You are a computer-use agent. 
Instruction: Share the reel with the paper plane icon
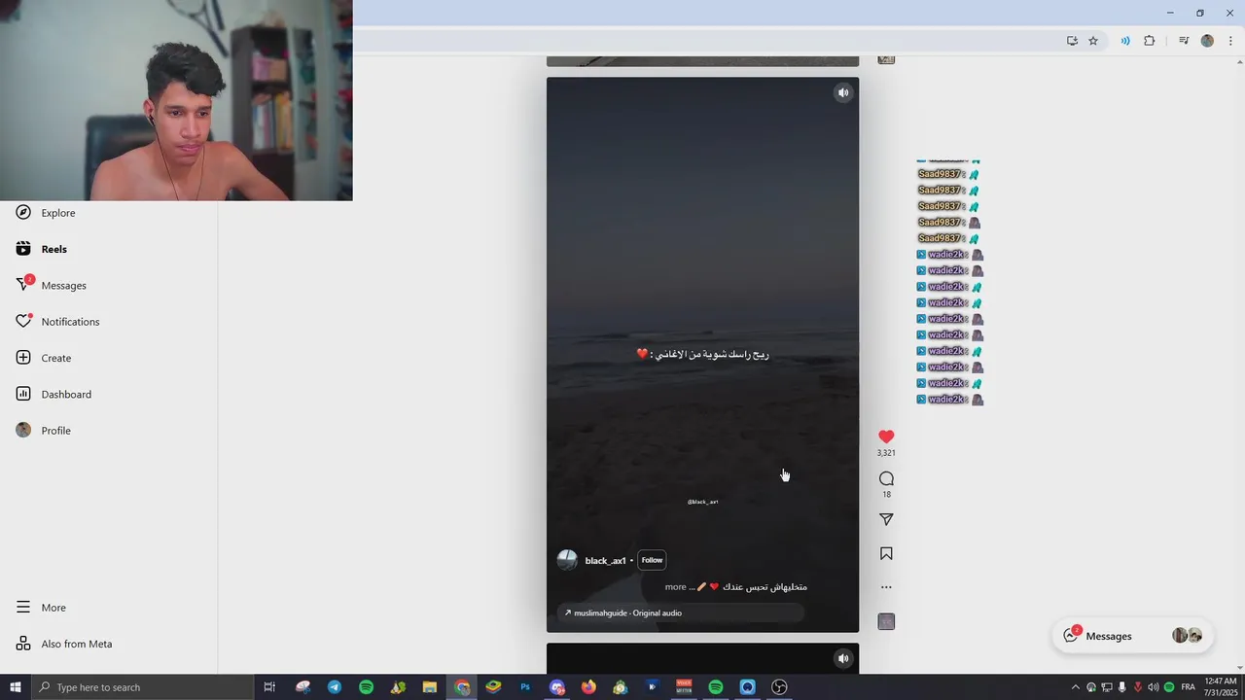pos(886,520)
